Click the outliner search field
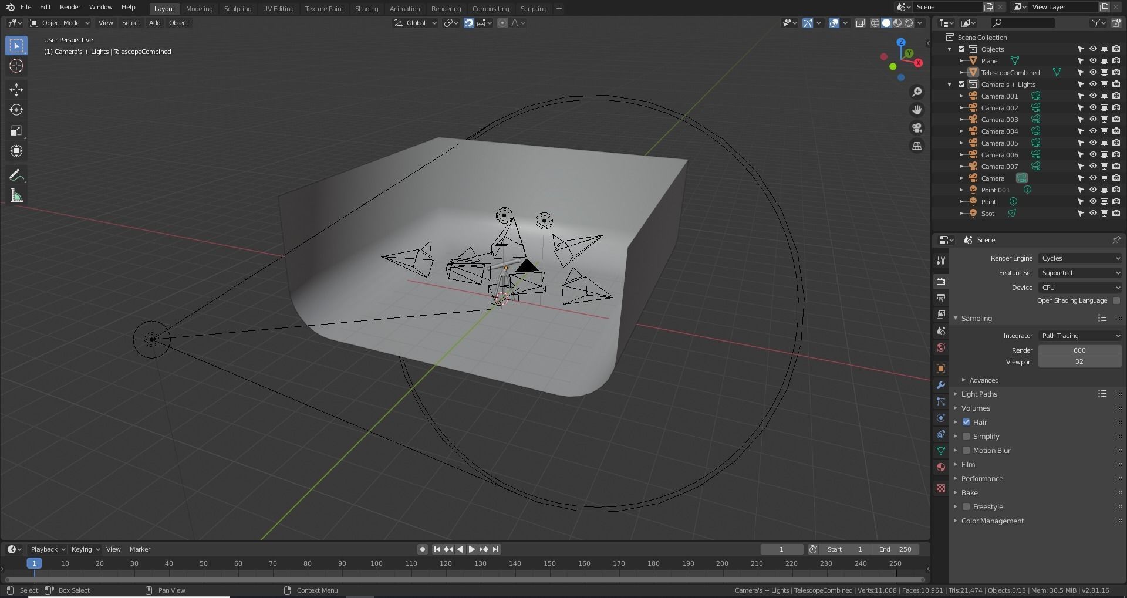 (x=1022, y=23)
